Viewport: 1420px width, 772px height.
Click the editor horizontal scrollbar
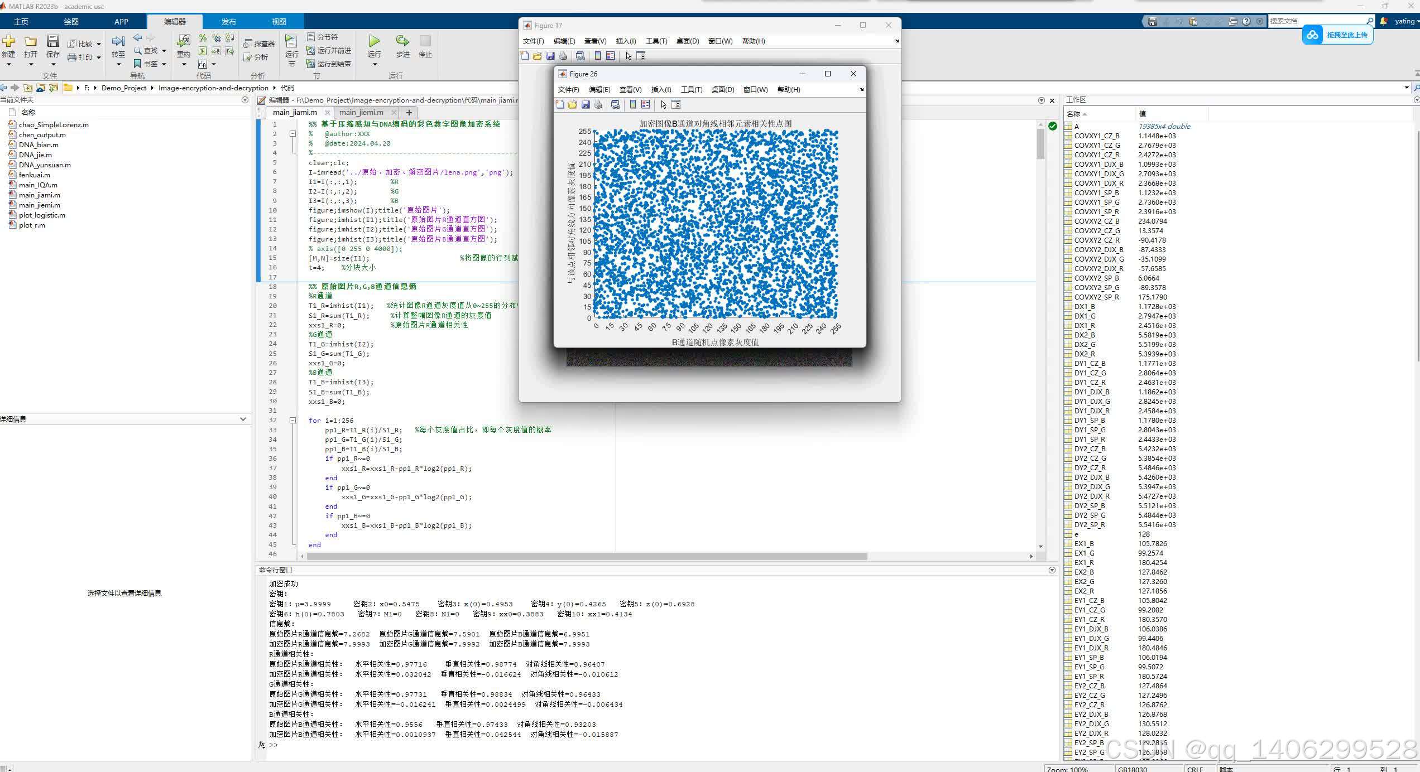(x=586, y=556)
